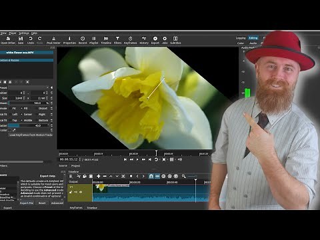
Task: Click the Open Other toolbar icon
Action: click(x=8, y=40)
